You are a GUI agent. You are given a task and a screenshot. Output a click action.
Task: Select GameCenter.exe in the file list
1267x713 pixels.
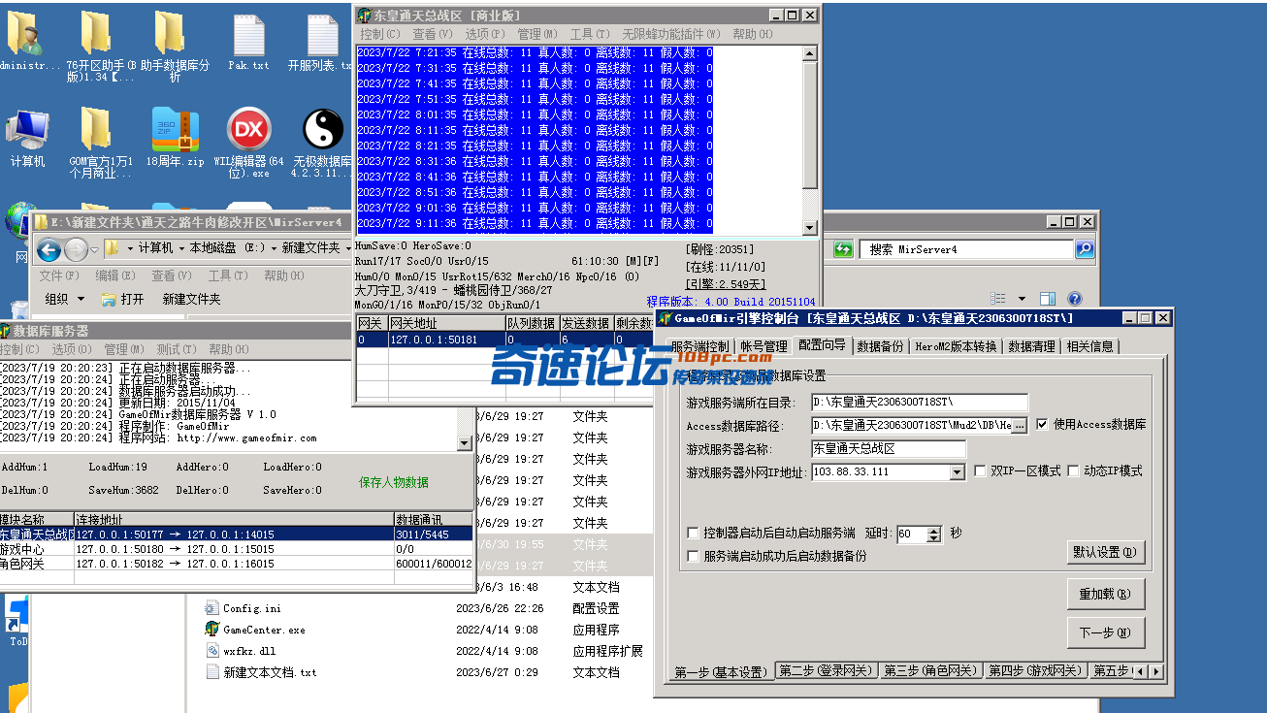pyautogui.click(x=254, y=630)
